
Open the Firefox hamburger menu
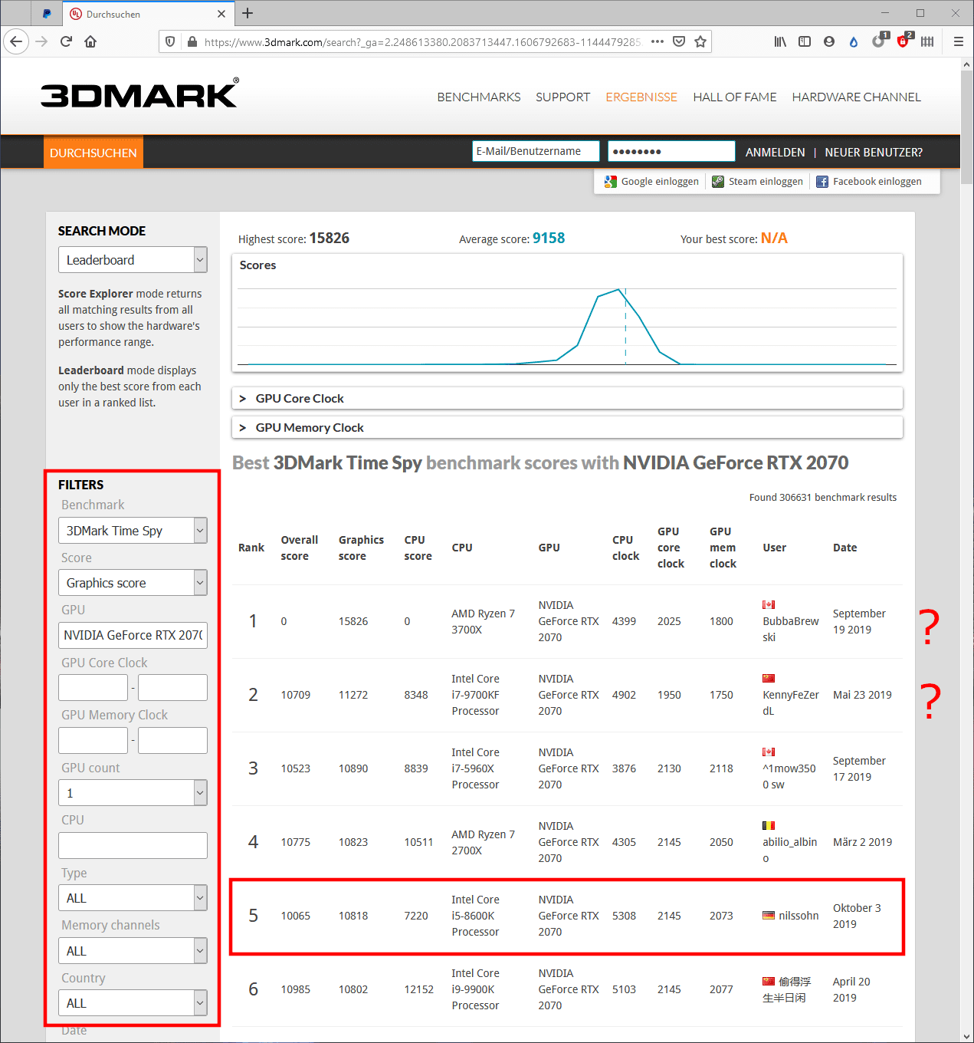point(958,41)
